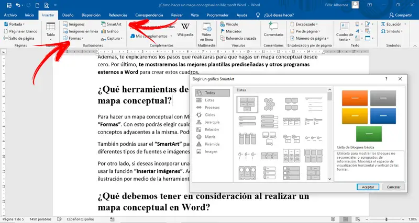Click the Vínculo hyperlink icon

(x=229, y=24)
